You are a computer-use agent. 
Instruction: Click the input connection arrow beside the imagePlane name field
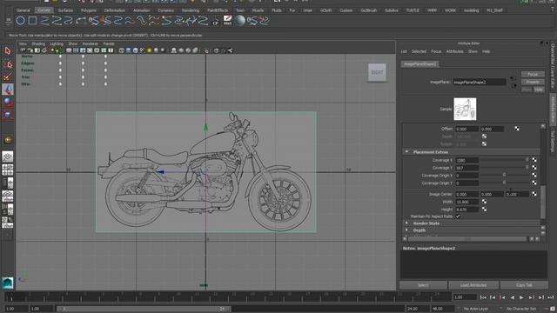pyautogui.click(x=513, y=78)
